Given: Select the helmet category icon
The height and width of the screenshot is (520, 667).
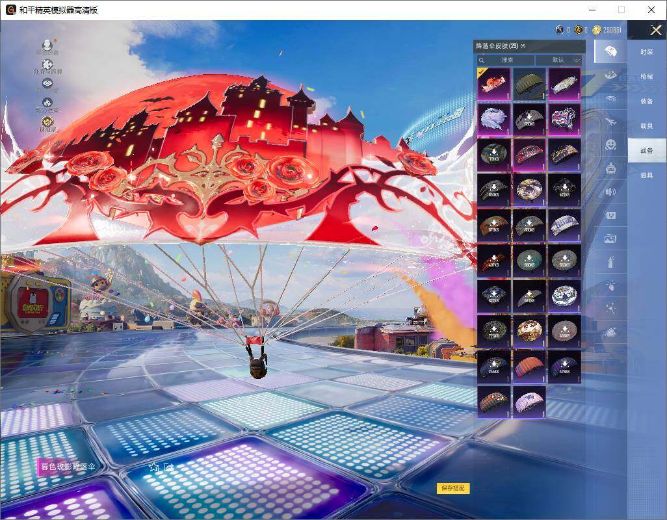Looking at the screenshot, I should tap(610, 75).
